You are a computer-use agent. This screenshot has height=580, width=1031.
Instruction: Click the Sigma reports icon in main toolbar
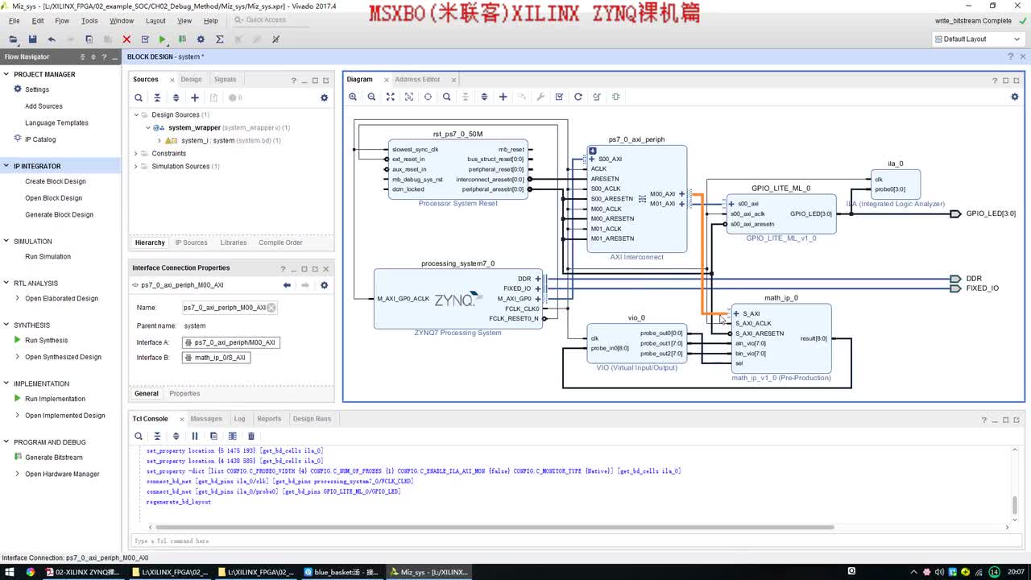coord(219,39)
